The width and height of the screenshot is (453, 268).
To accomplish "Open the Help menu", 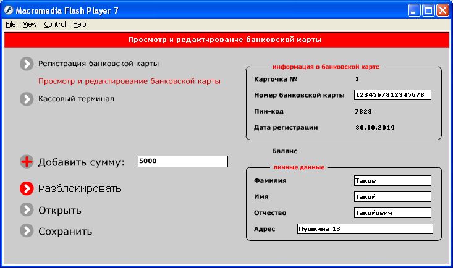I will [80, 24].
